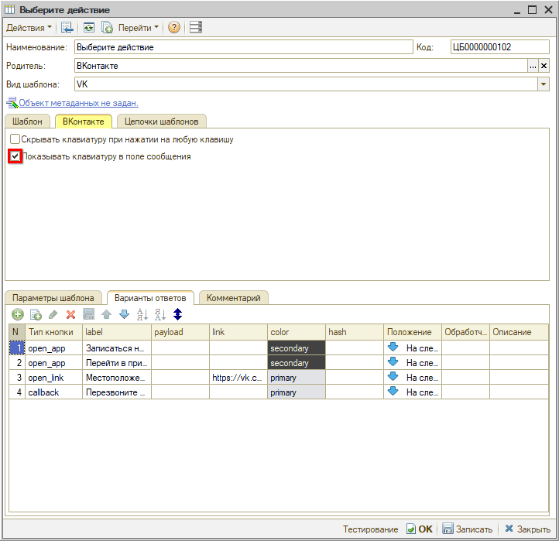The width and height of the screenshot is (559, 541).
Task: Open the "Действия" dropdown menu
Action: coord(29,27)
